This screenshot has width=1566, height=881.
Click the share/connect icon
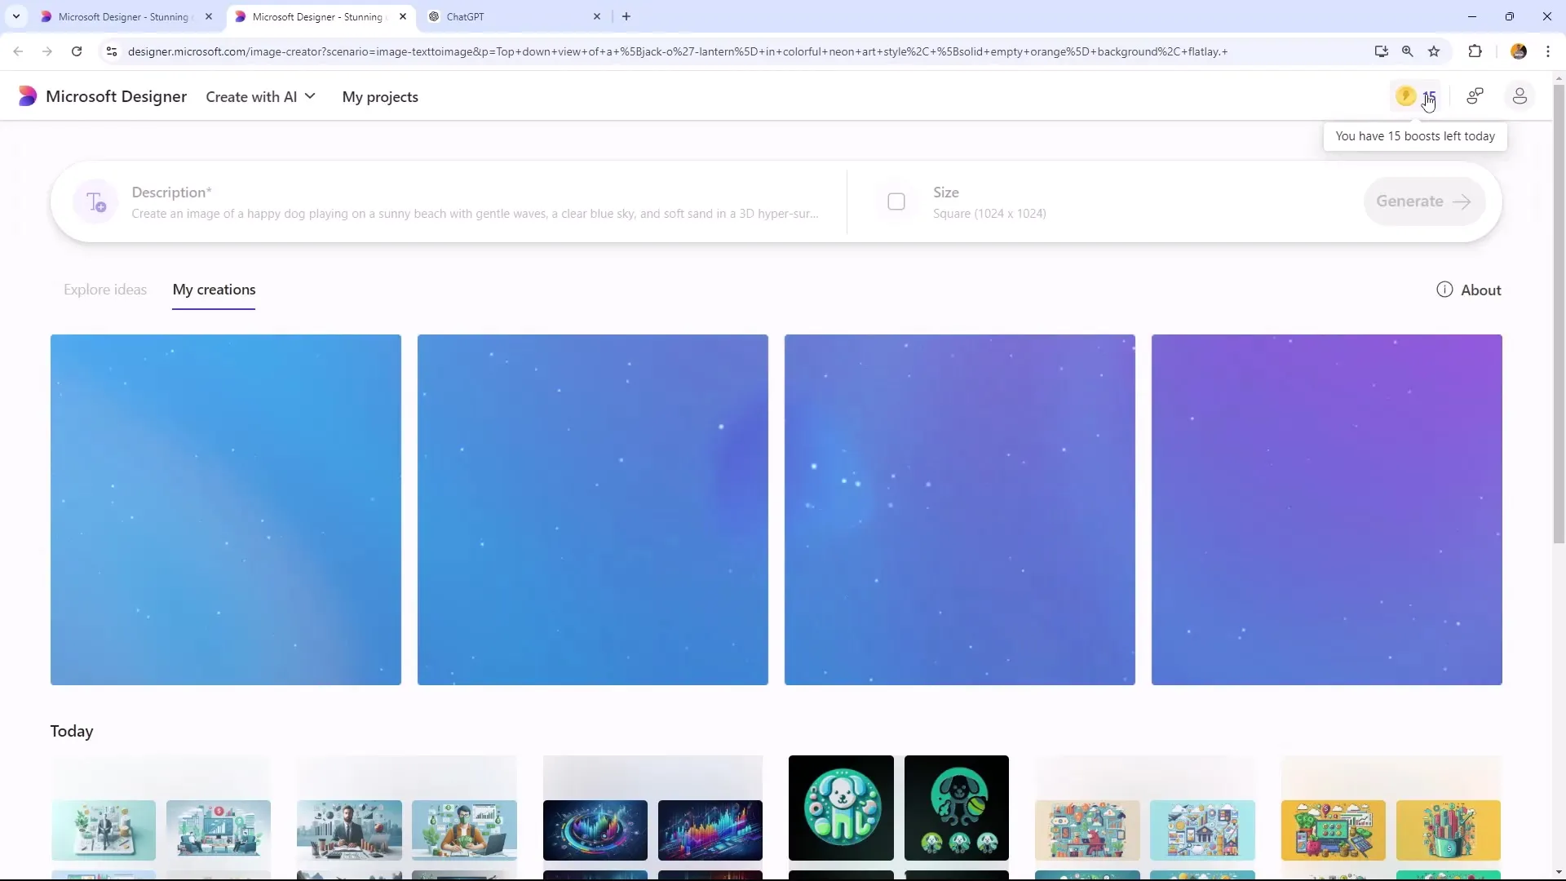click(1475, 95)
